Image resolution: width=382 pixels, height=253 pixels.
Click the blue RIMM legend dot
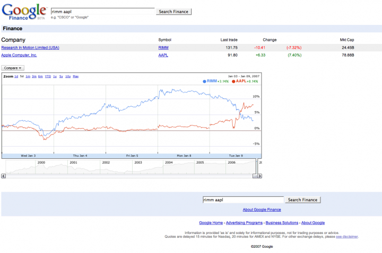coord(204,82)
